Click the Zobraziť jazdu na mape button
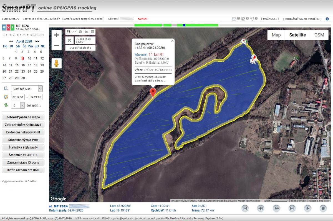The width and height of the screenshot is (333, 221). (23, 117)
